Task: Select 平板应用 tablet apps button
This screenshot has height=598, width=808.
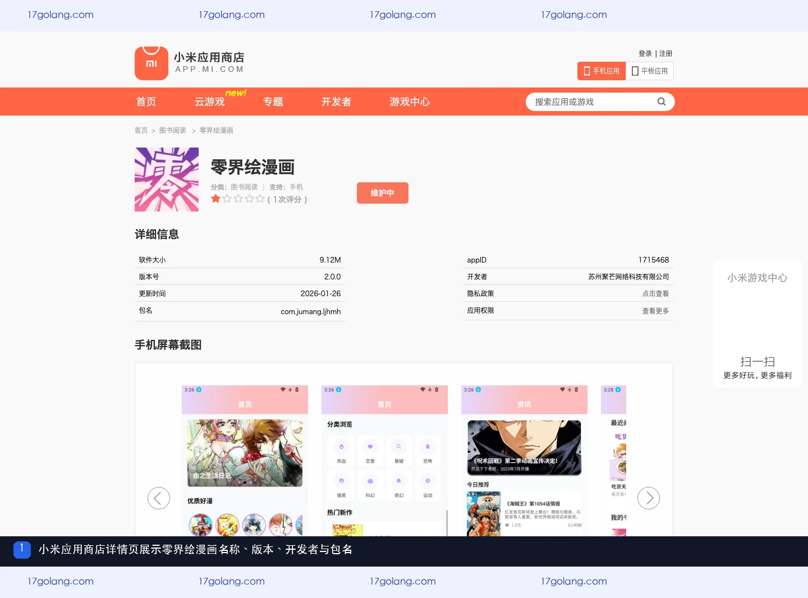Action: pyautogui.click(x=650, y=71)
